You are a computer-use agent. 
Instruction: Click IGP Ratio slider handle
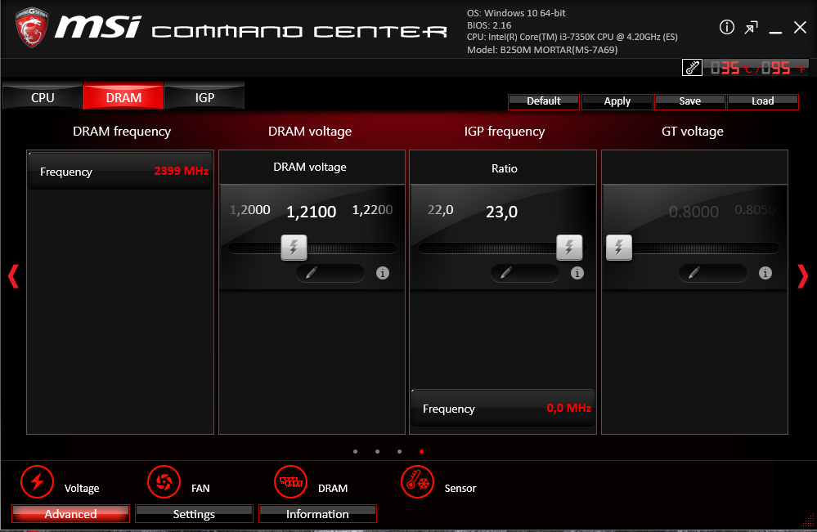click(x=569, y=248)
